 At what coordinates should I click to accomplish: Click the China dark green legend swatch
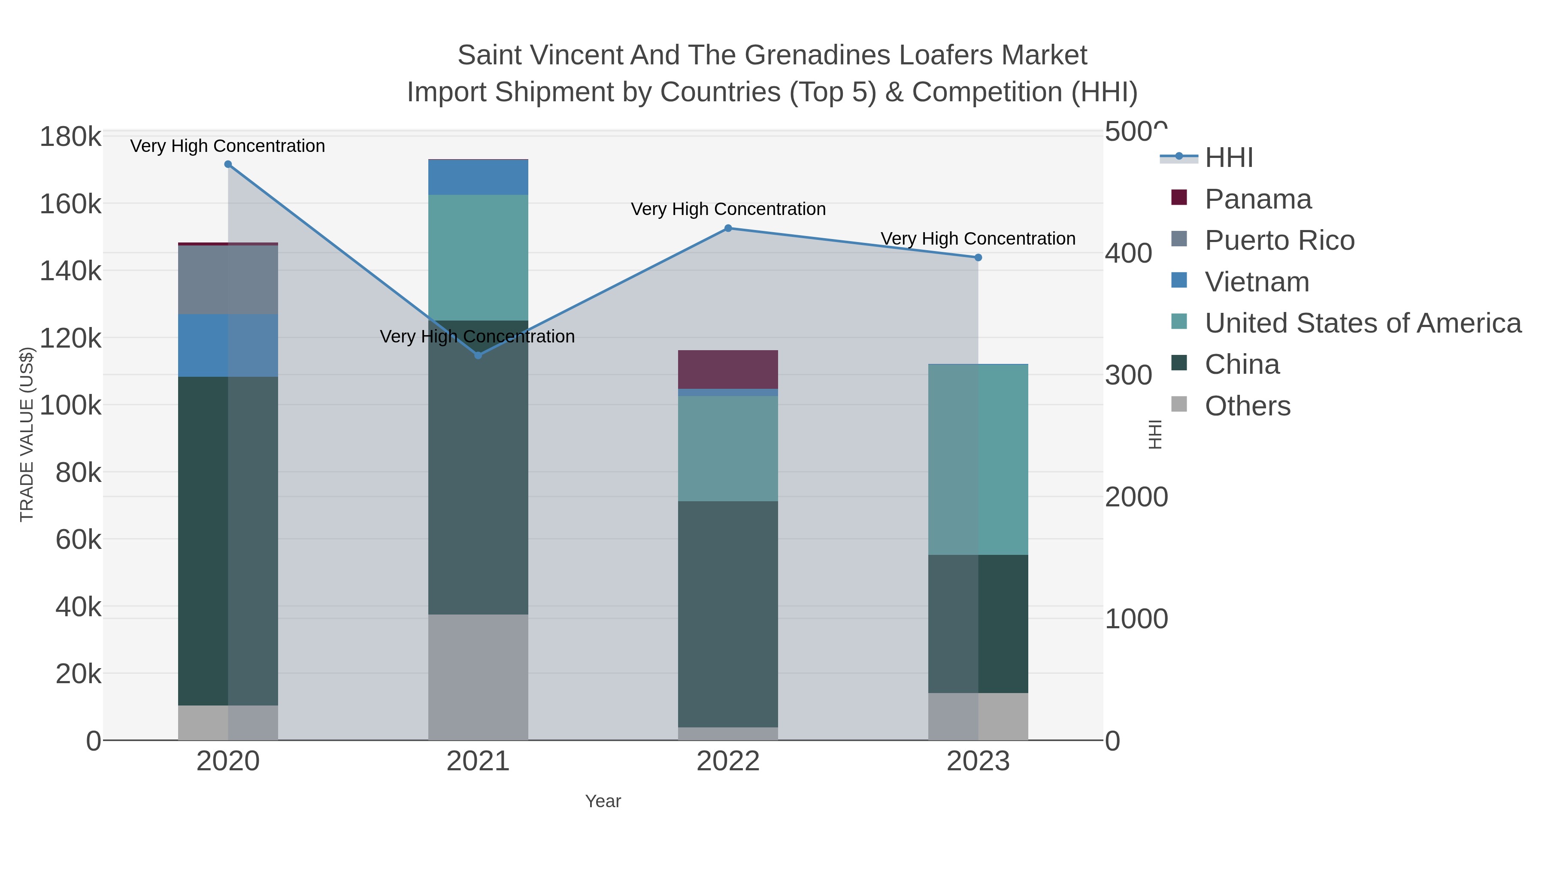(x=1179, y=363)
